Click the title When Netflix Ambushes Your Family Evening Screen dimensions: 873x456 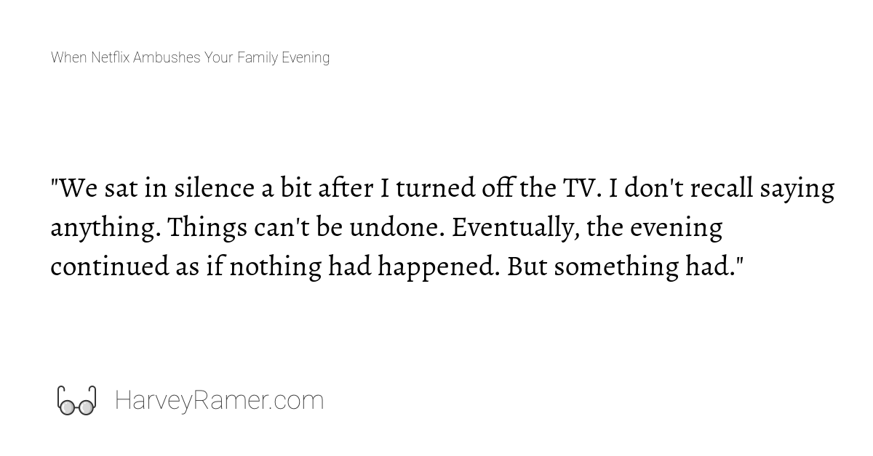[190, 57]
